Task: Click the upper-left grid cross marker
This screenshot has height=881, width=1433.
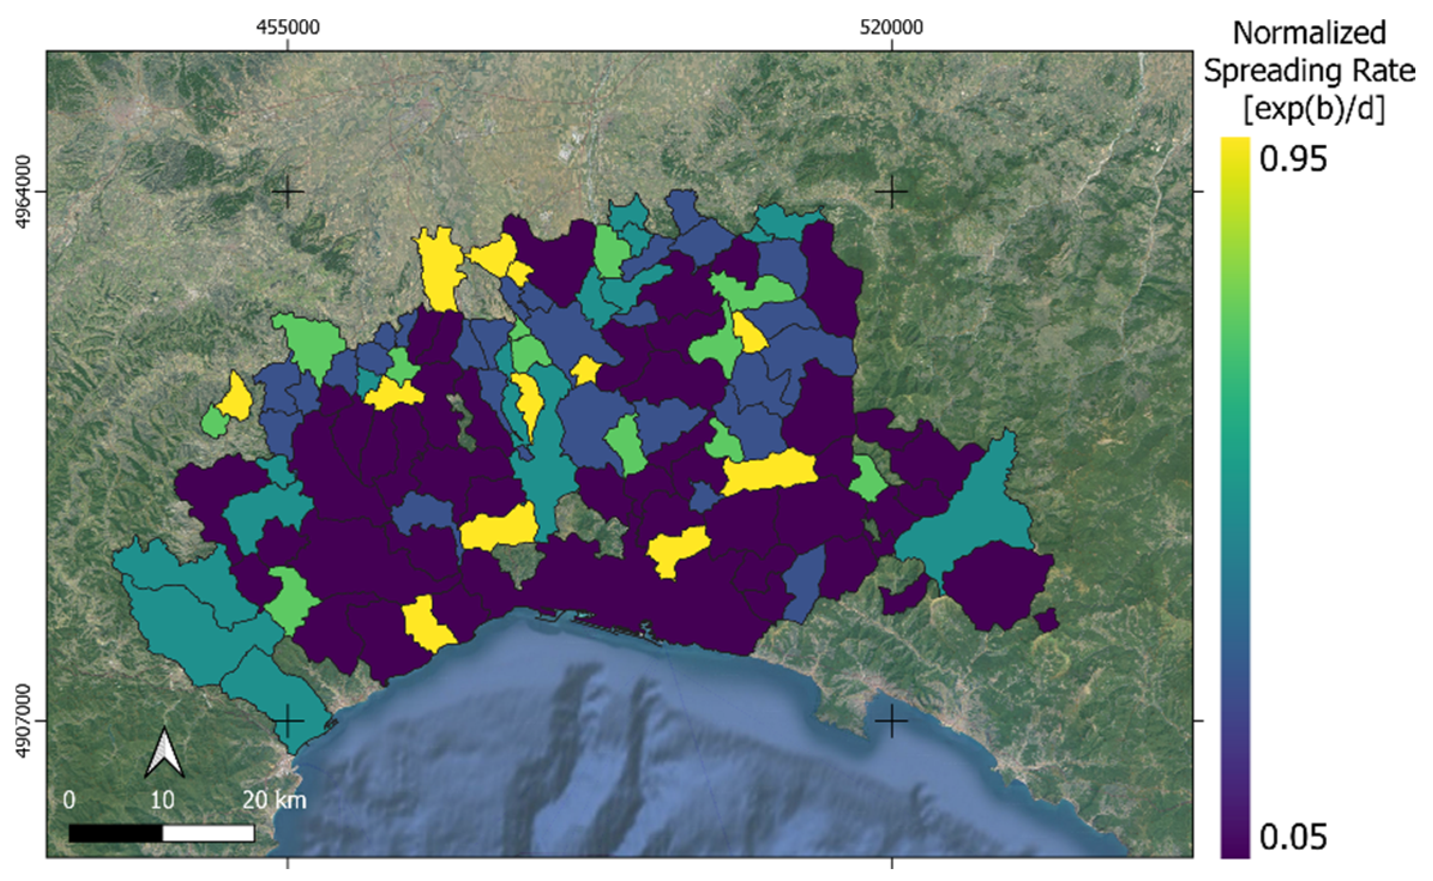Action: [288, 192]
